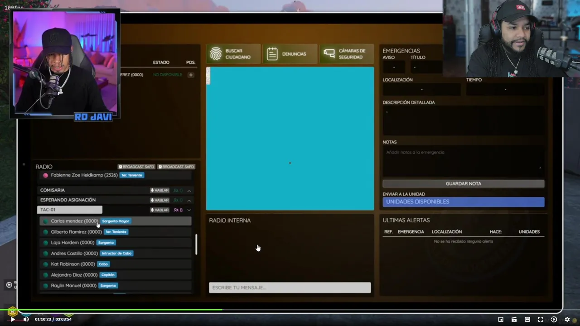The image size is (580, 326).
Task: Open the Unidades Disponibles dropdown
Action: 464,202
